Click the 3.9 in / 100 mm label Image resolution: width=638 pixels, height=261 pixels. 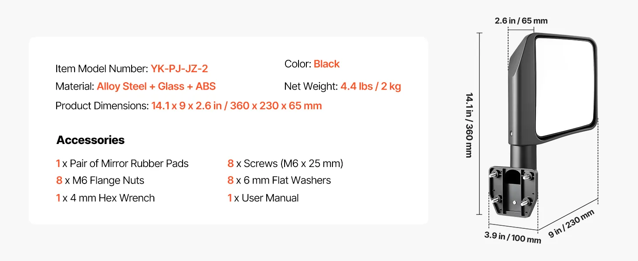[x=512, y=238]
